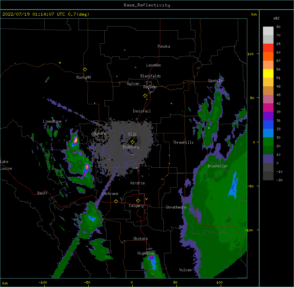This screenshot has width=294, height=287.
Task: Click the RedDeer city label
Action: click(150, 87)
